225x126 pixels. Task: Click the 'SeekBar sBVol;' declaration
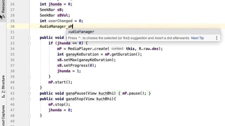pos(55,15)
